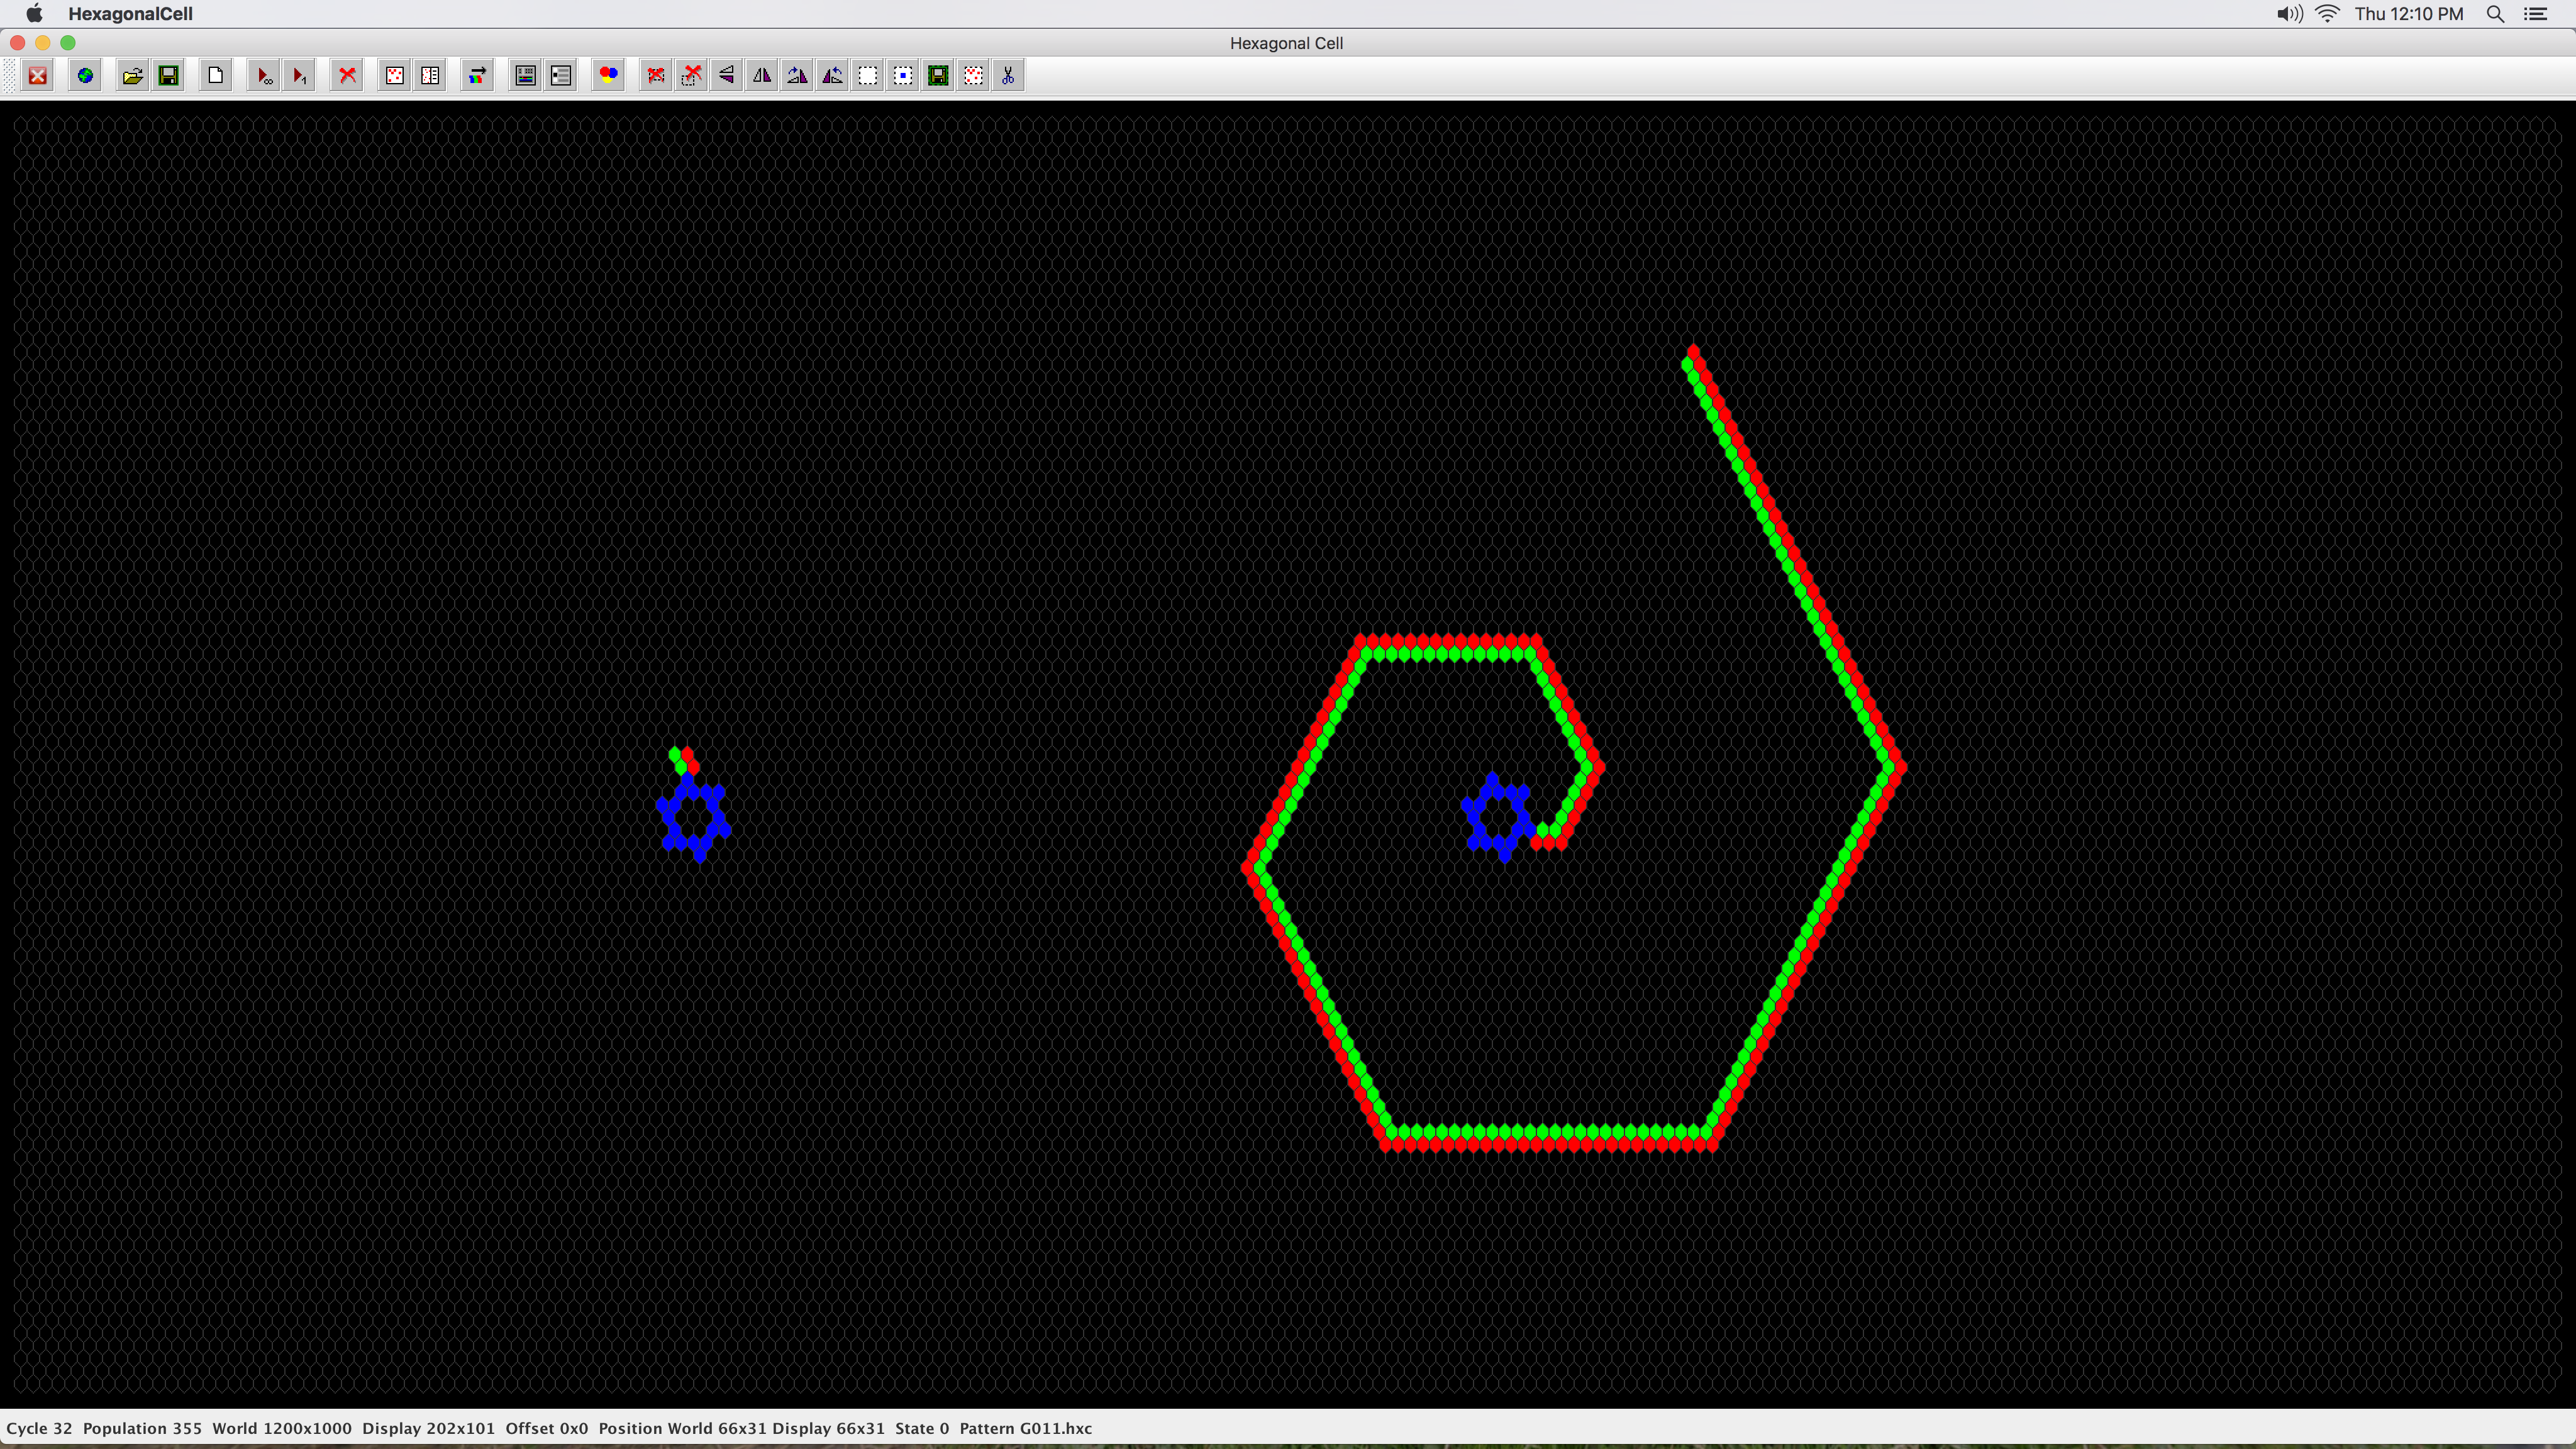Open a pattern file with folder icon

(x=132, y=76)
